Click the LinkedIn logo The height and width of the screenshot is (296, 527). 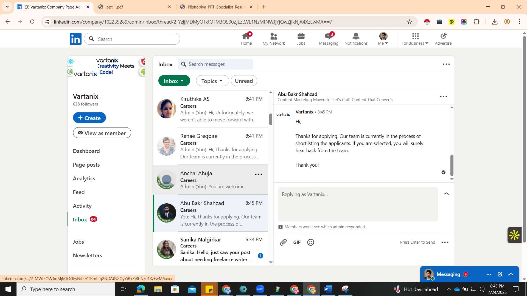coord(75,39)
